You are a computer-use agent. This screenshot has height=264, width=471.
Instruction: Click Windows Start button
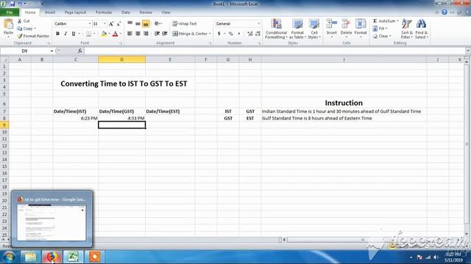[9, 257]
